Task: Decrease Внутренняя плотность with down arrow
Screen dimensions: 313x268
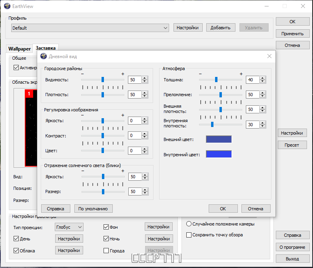Action: click(263, 127)
